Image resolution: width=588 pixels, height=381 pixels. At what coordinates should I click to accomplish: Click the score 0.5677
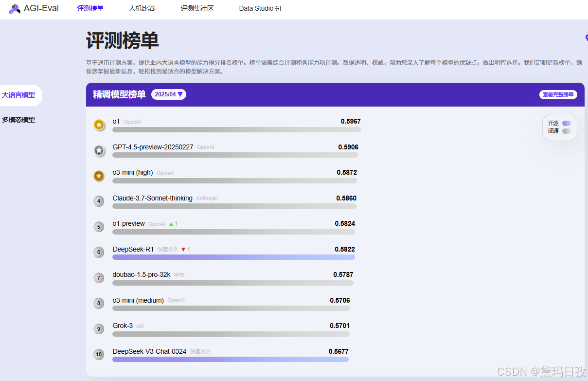point(339,351)
